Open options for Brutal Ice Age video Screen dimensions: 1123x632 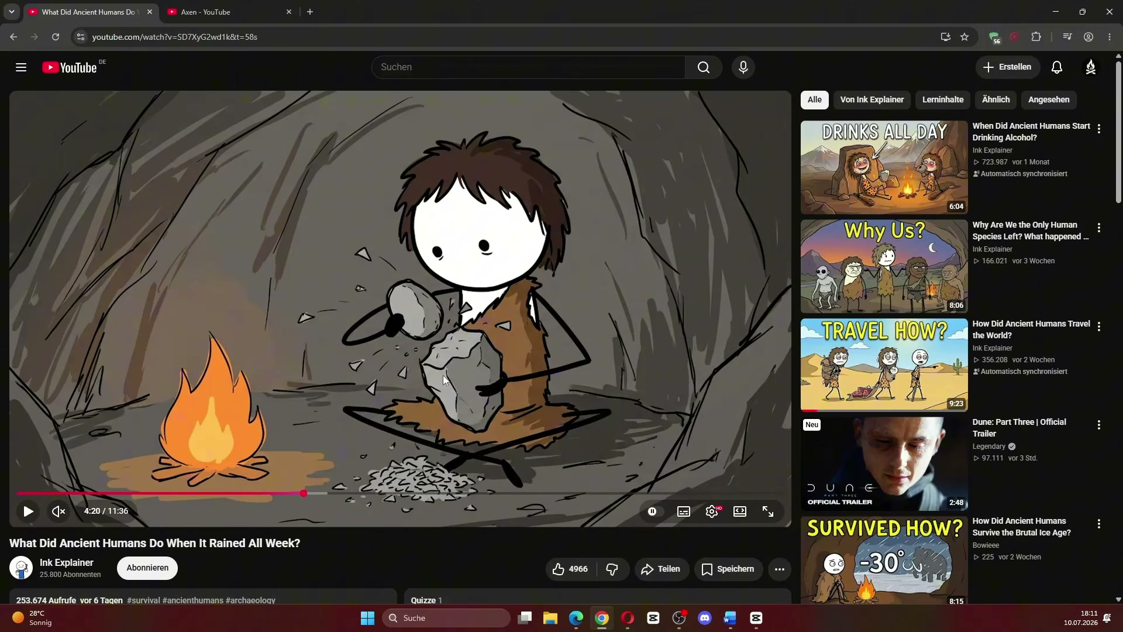tap(1099, 524)
